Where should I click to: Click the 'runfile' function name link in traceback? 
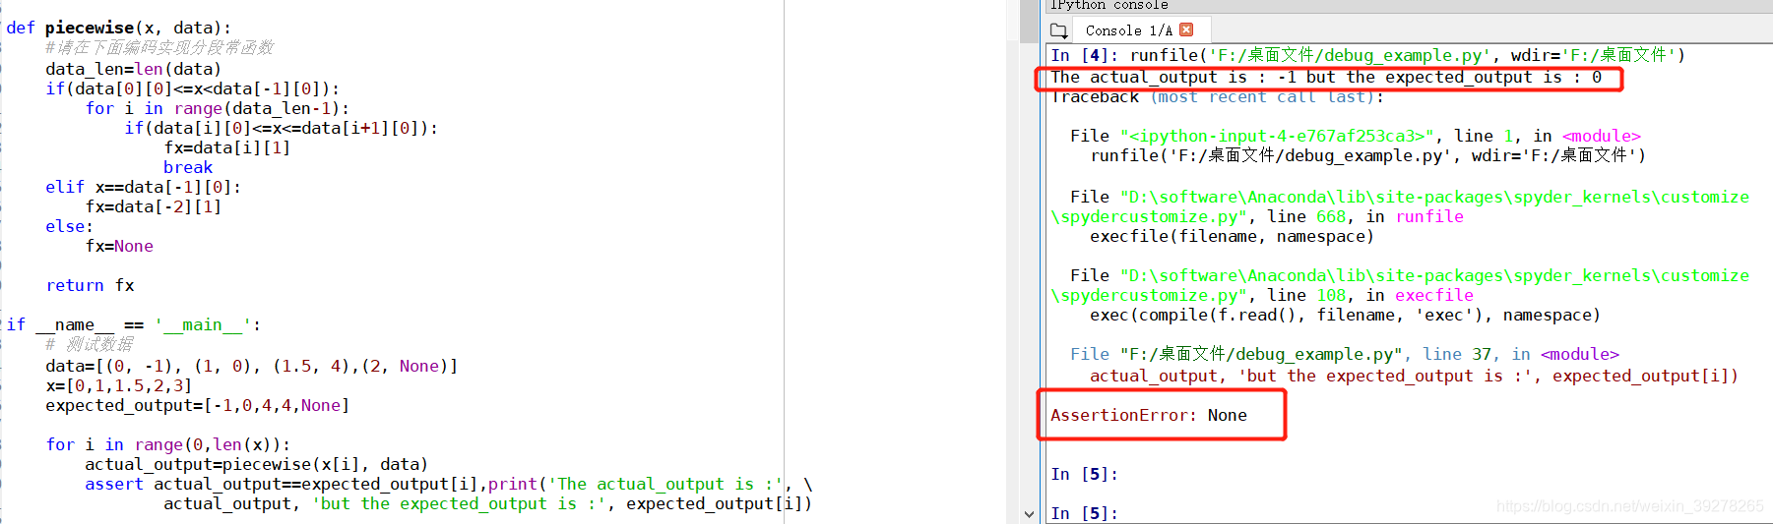pyautogui.click(x=1429, y=216)
